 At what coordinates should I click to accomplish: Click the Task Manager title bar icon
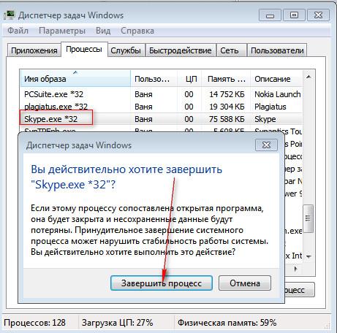[10, 15]
